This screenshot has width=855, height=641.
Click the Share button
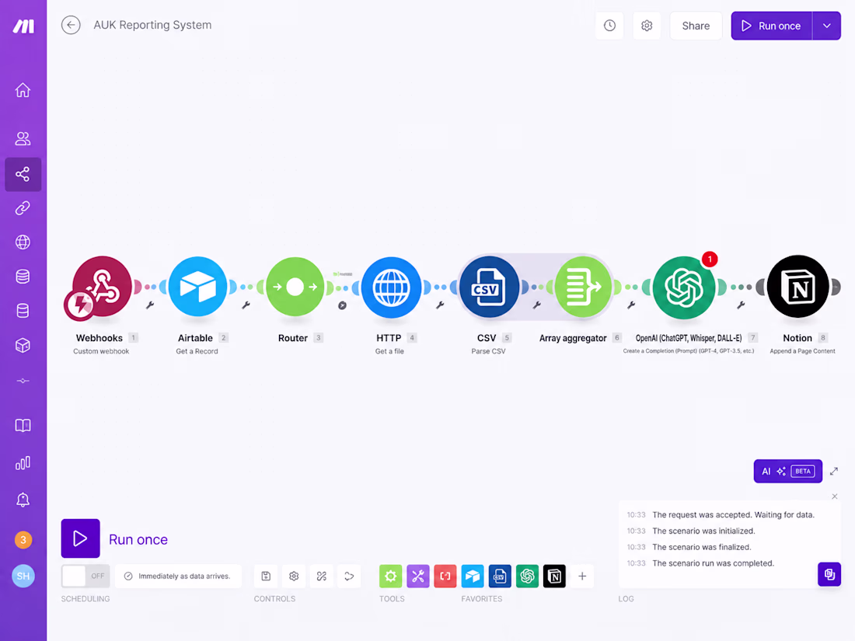pyautogui.click(x=696, y=26)
